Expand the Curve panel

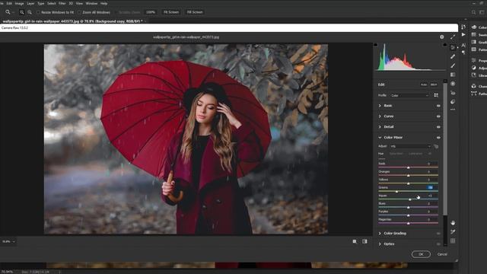tap(380, 116)
